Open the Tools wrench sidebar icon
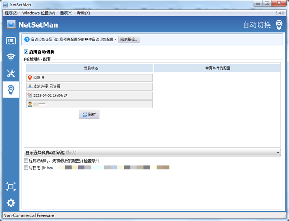Viewport: 289px width, 221px height. [x=11, y=73]
